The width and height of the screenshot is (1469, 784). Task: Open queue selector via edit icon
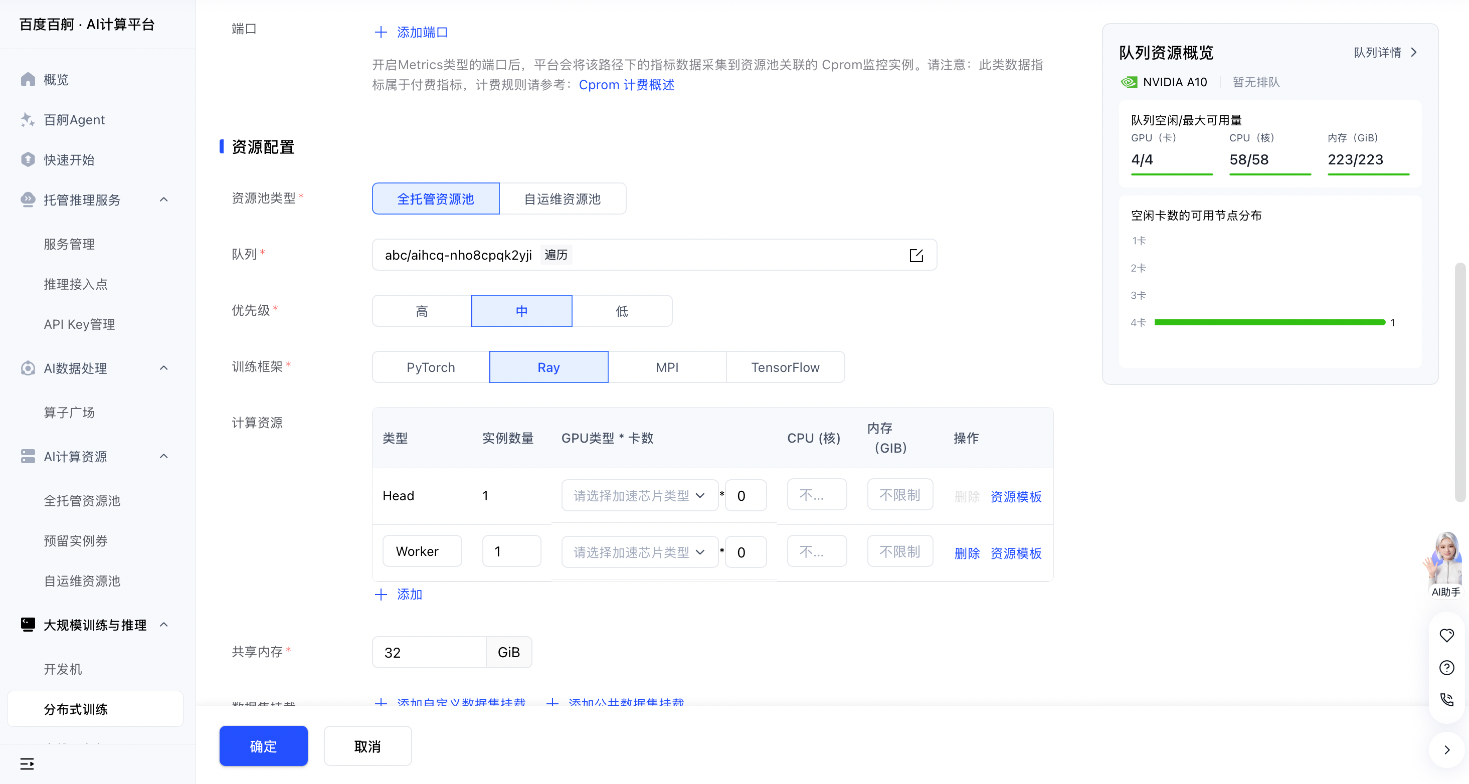click(916, 255)
